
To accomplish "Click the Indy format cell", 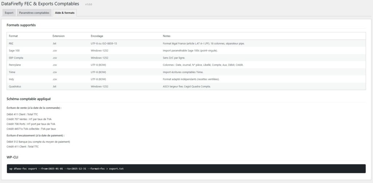I will tap(11, 79).
